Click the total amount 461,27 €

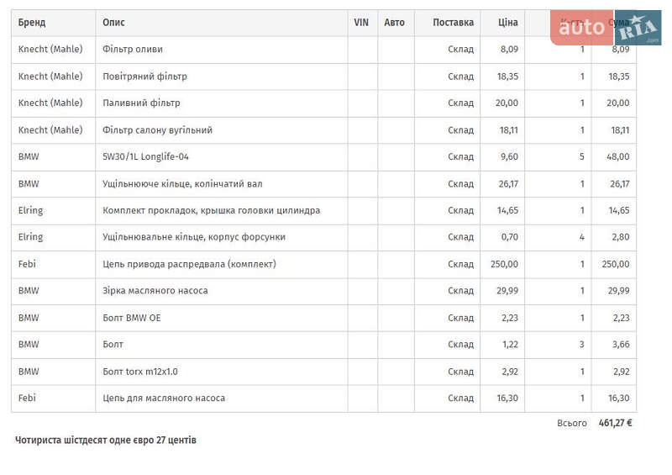click(615, 423)
